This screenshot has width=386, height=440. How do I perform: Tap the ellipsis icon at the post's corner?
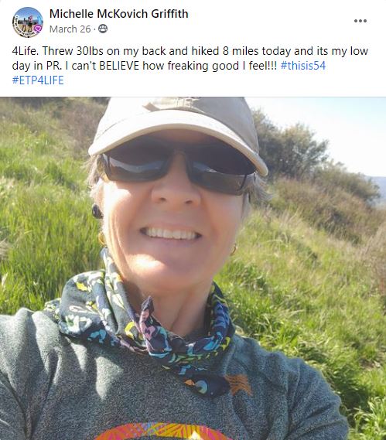(360, 21)
